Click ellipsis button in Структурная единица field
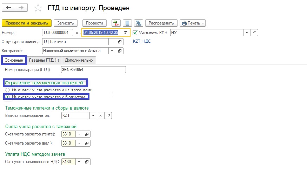Image resolution: width=307 pixels, height=189 pixels. (x=112, y=42)
